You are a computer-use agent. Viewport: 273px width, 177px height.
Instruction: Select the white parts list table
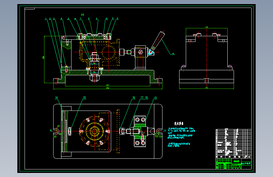[233, 144]
